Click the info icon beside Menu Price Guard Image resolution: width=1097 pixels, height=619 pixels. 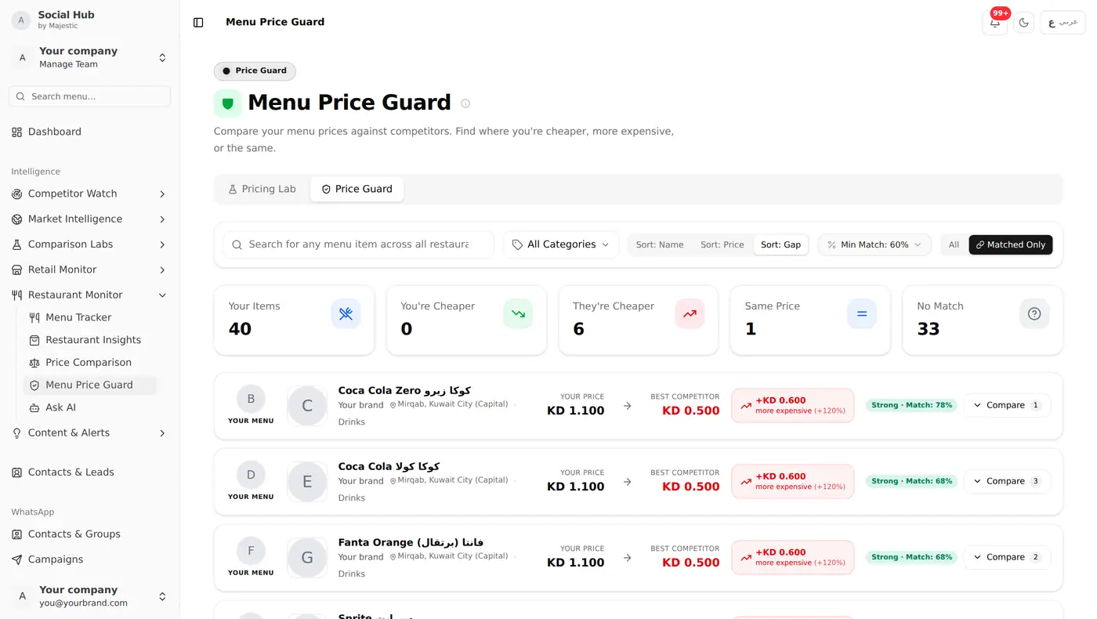(465, 103)
